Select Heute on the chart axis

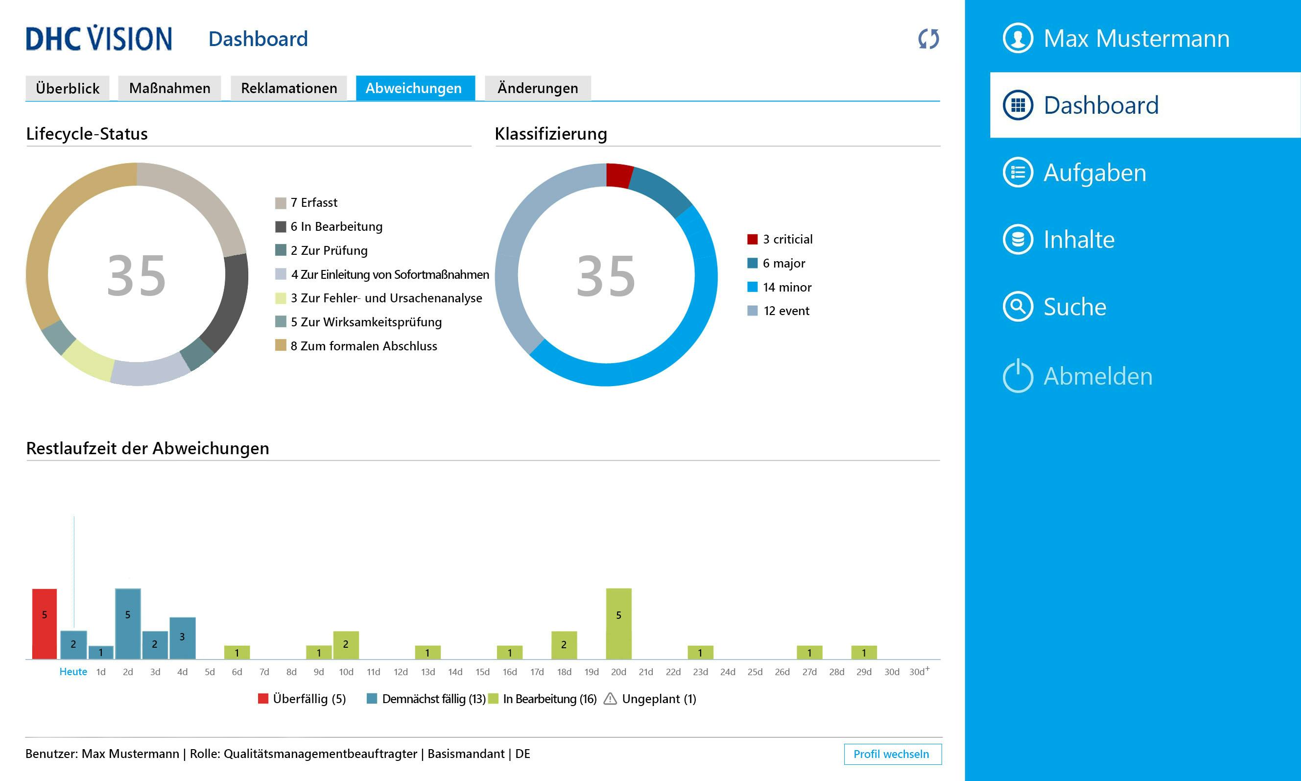(73, 672)
